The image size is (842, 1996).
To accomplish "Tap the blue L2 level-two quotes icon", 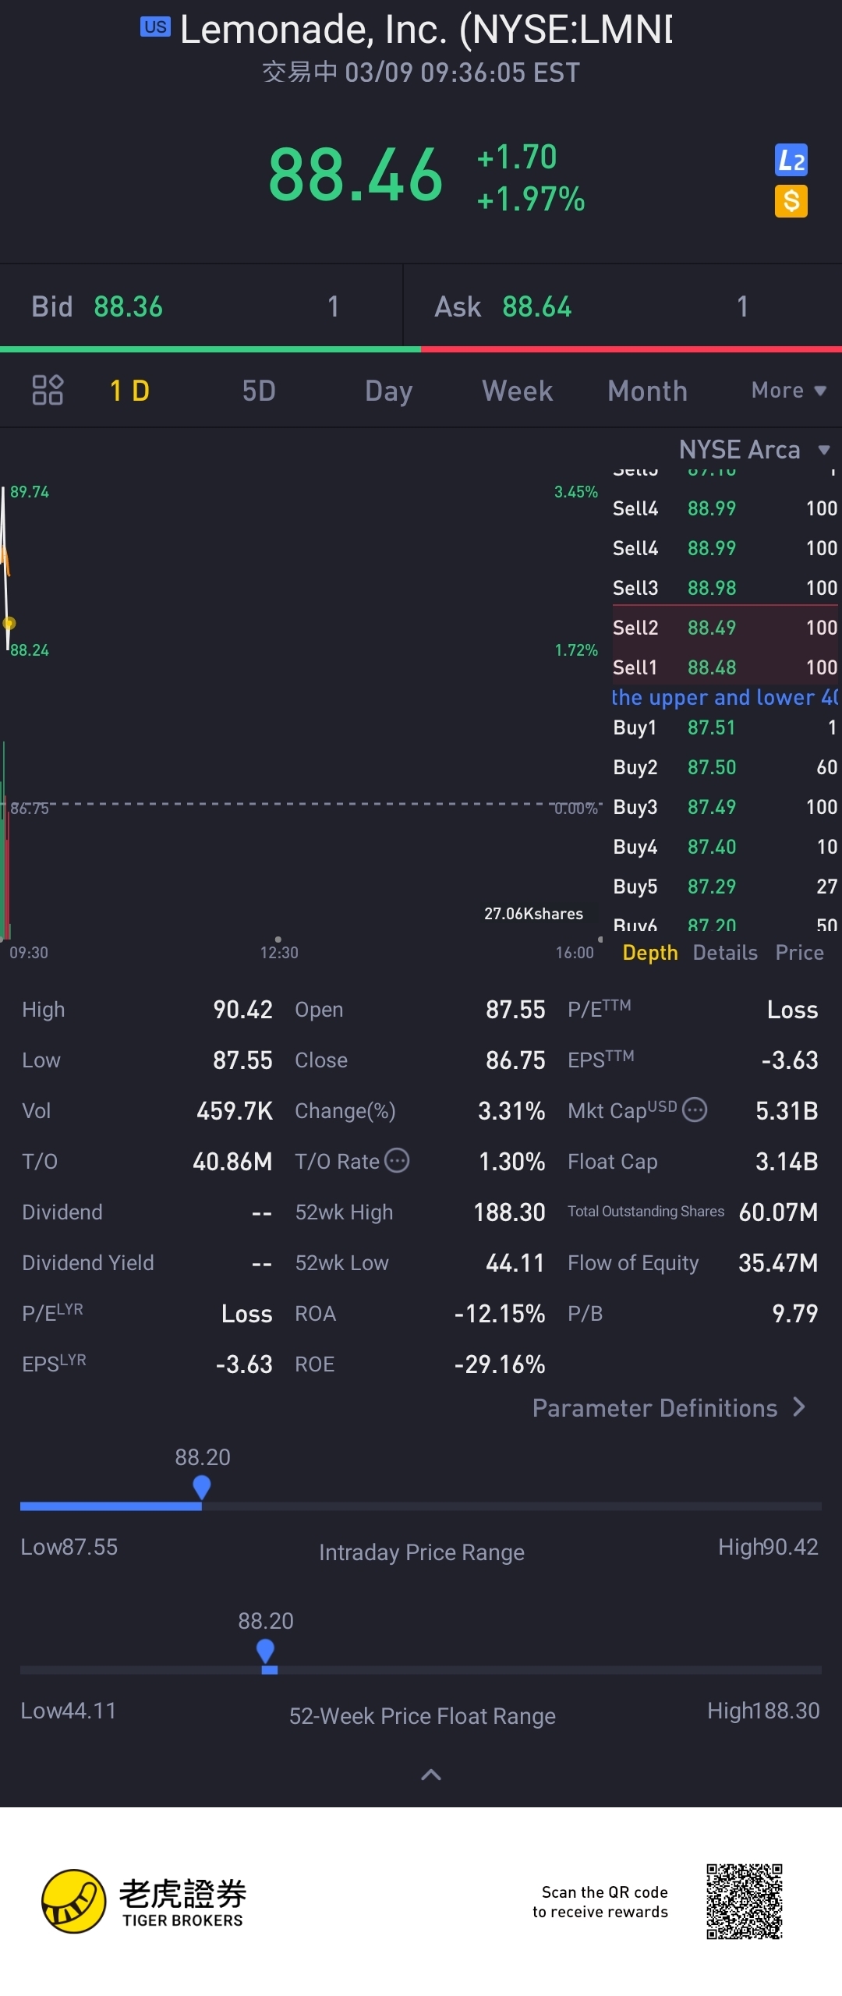I will tap(791, 161).
